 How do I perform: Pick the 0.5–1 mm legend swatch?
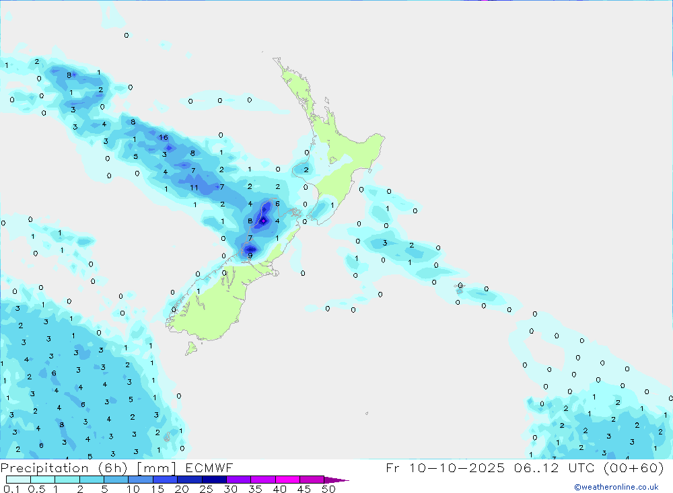(43, 480)
